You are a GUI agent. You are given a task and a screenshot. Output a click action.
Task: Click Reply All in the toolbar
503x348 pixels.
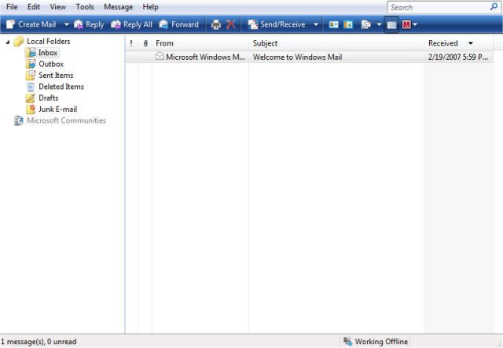pyautogui.click(x=131, y=24)
